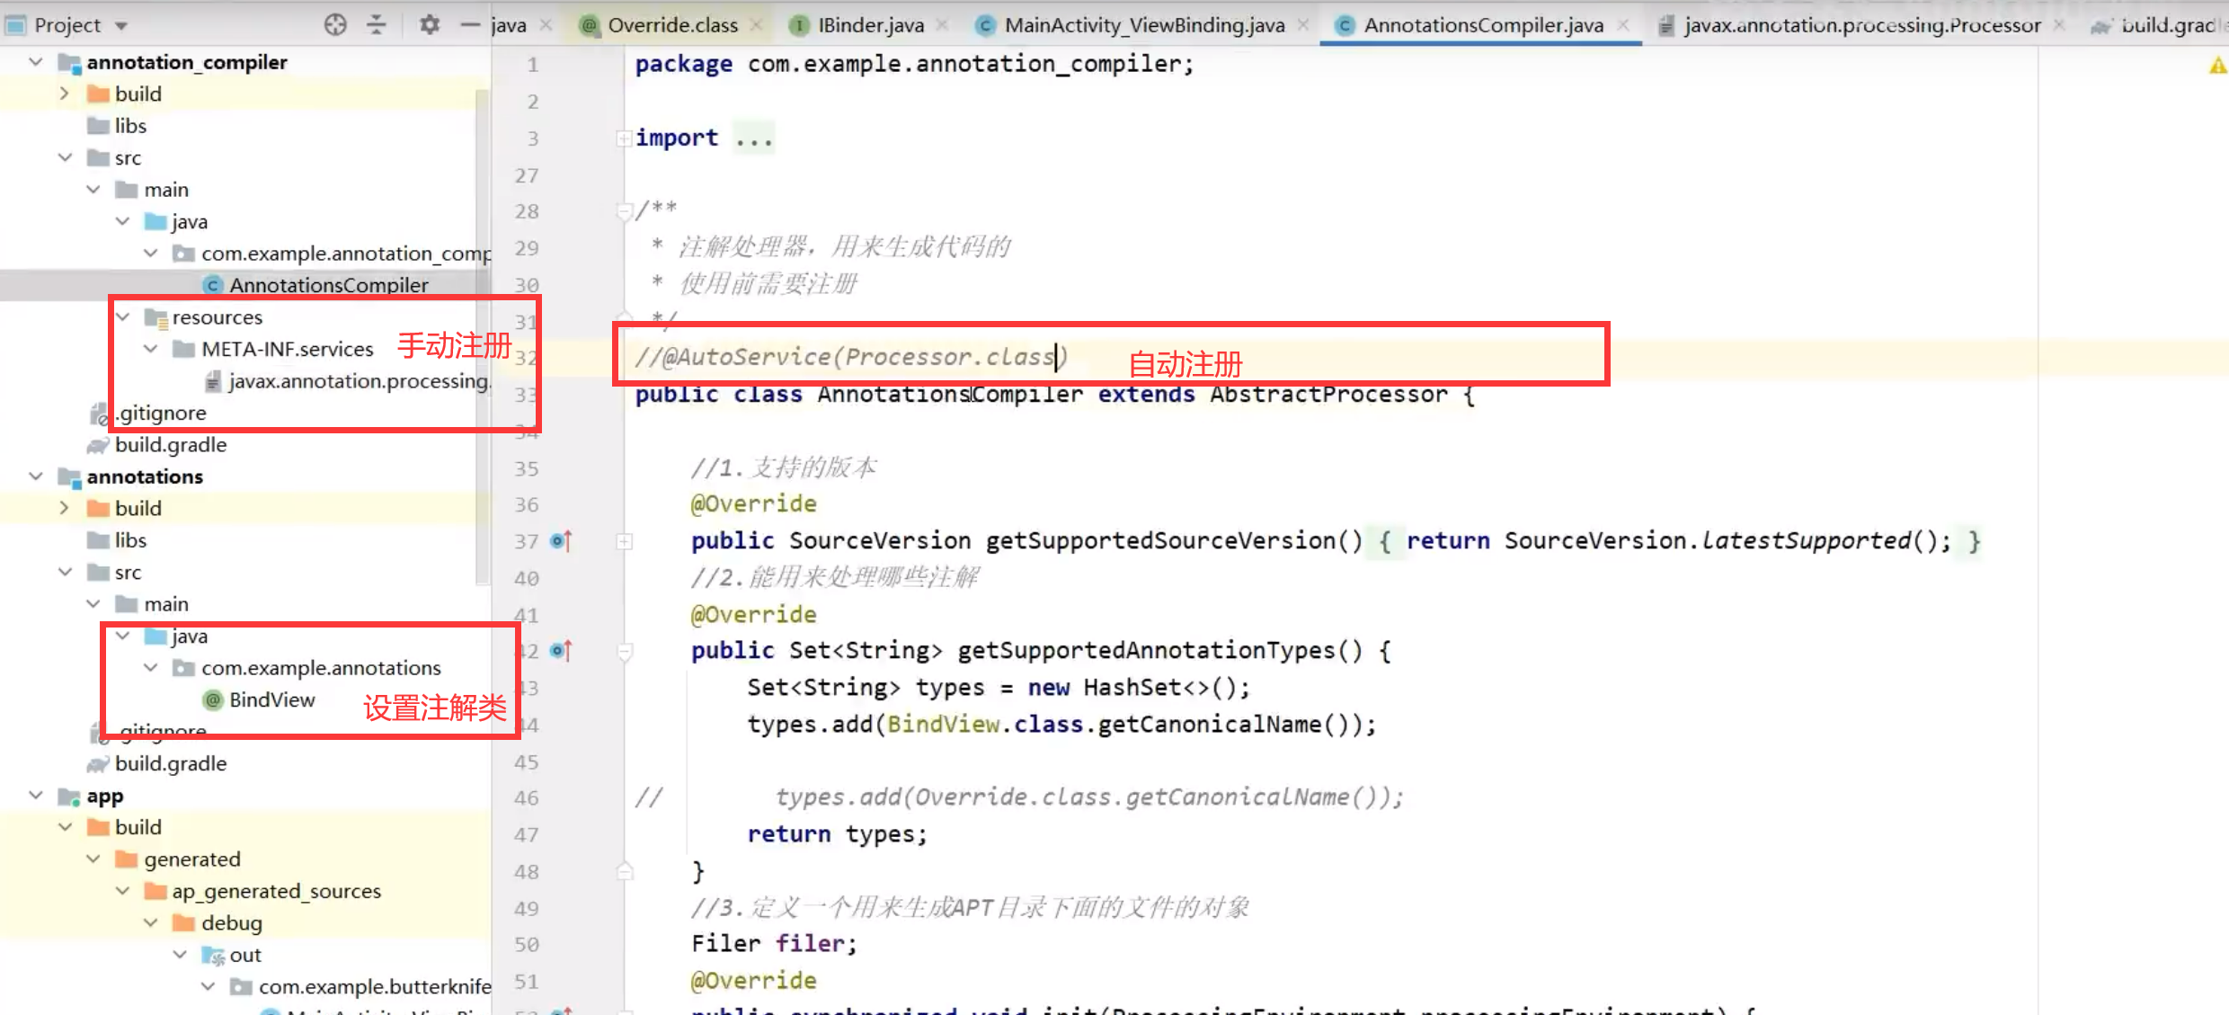Image resolution: width=2229 pixels, height=1015 pixels.
Task: Click AbstractProcessor in class declaration
Action: (1328, 395)
